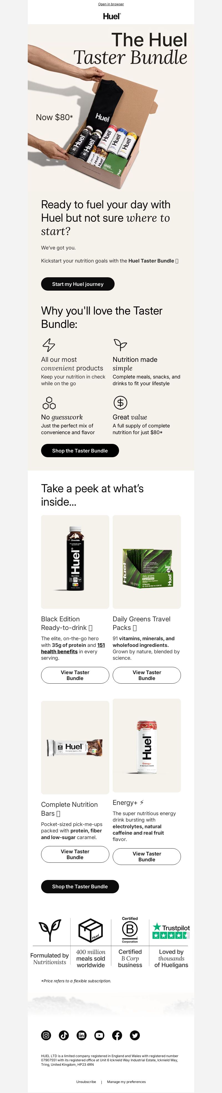The image size is (222, 1093).
Task: Click the Unsubscribe link
Action: tap(86, 1082)
